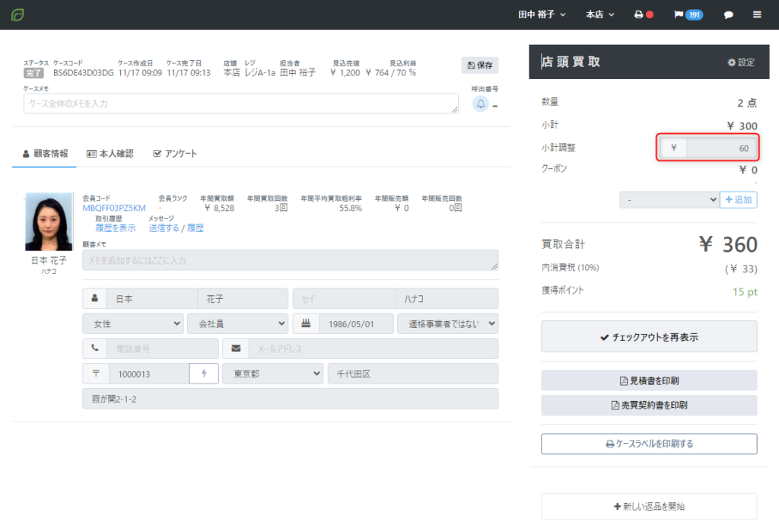Image resolution: width=779 pixels, height=522 pixels.
Task: Open flag notifications with 191 badge
Action: click(688, 15)
